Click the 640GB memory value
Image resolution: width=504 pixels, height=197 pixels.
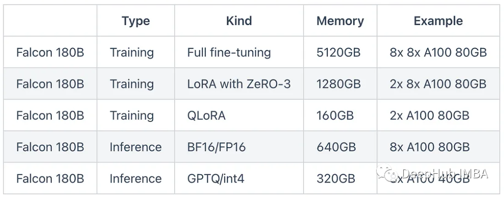point(336,147)
